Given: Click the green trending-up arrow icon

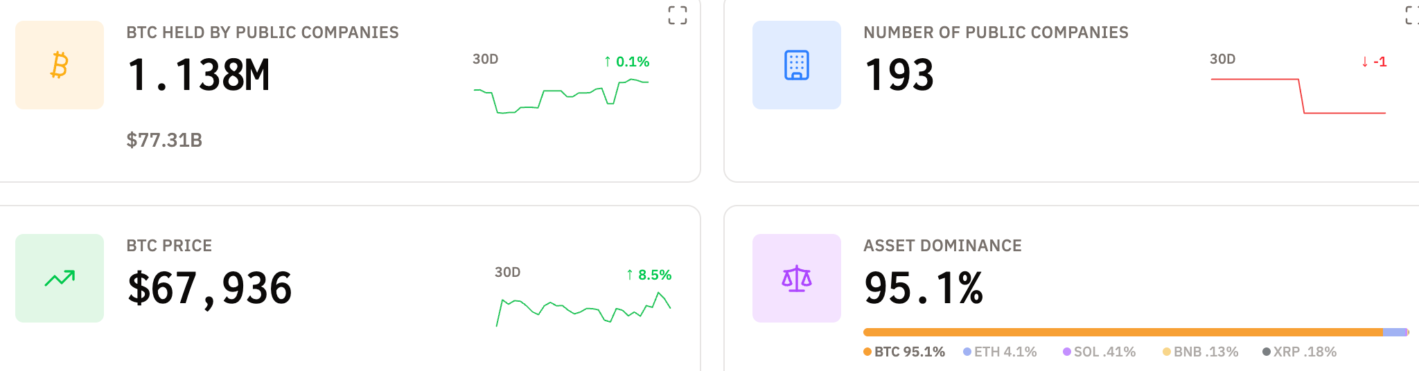Looking at the screenshot, I should 60,278.
